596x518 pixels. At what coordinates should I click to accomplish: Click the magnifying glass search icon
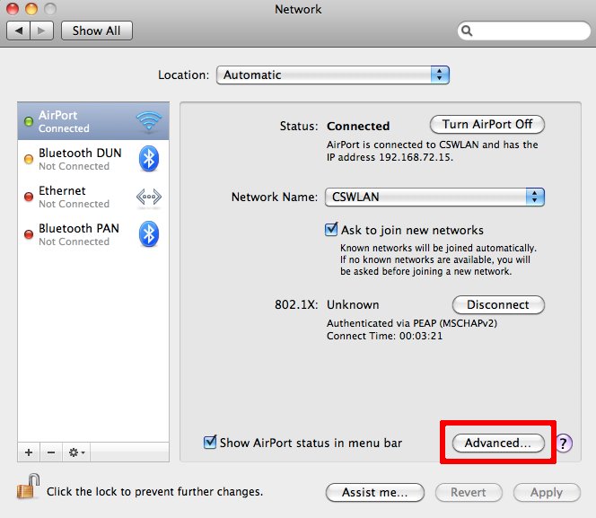[x=467, y=31]
